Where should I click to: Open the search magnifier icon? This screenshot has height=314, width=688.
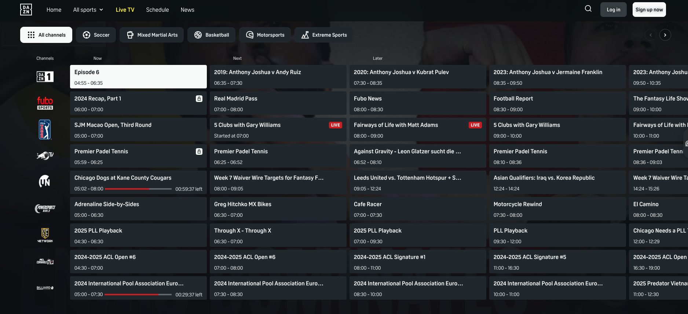pos(588,9)
